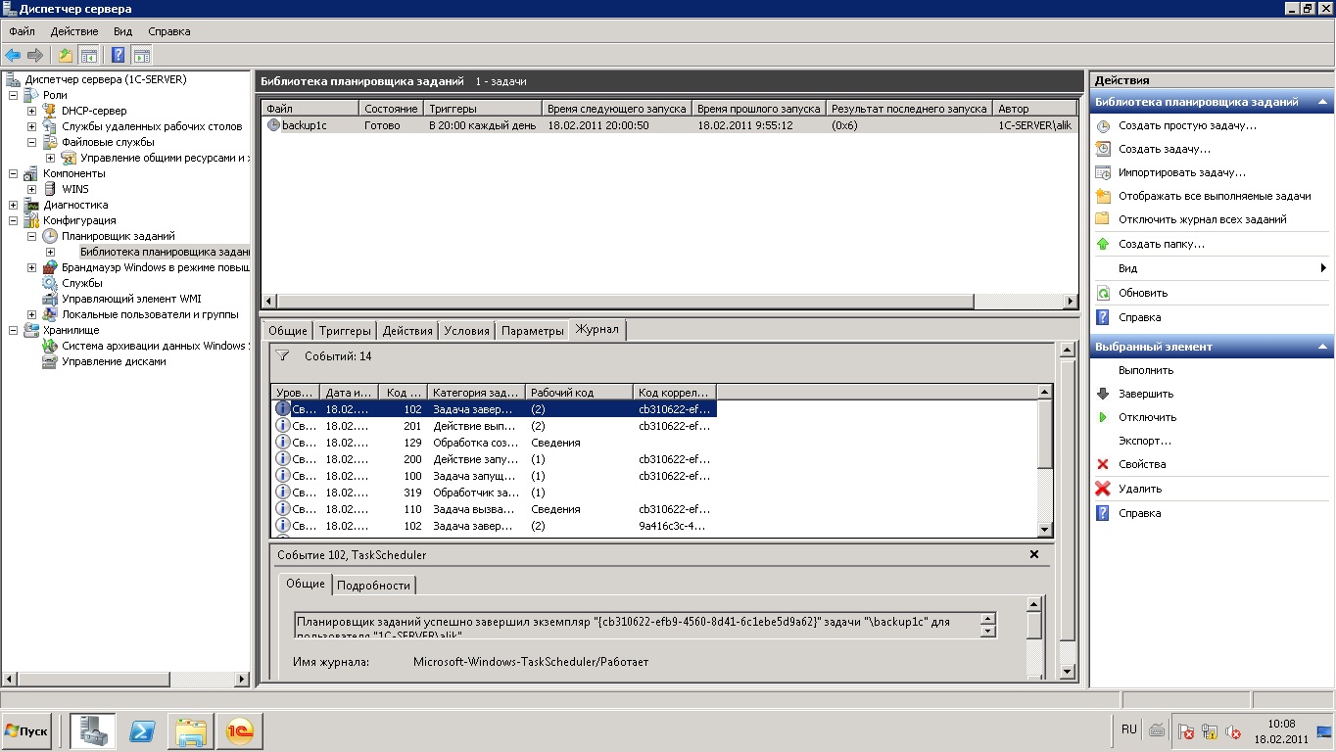Open the Службы gear icon node
The image size is (1336, 752).
[x=51, y=283]
